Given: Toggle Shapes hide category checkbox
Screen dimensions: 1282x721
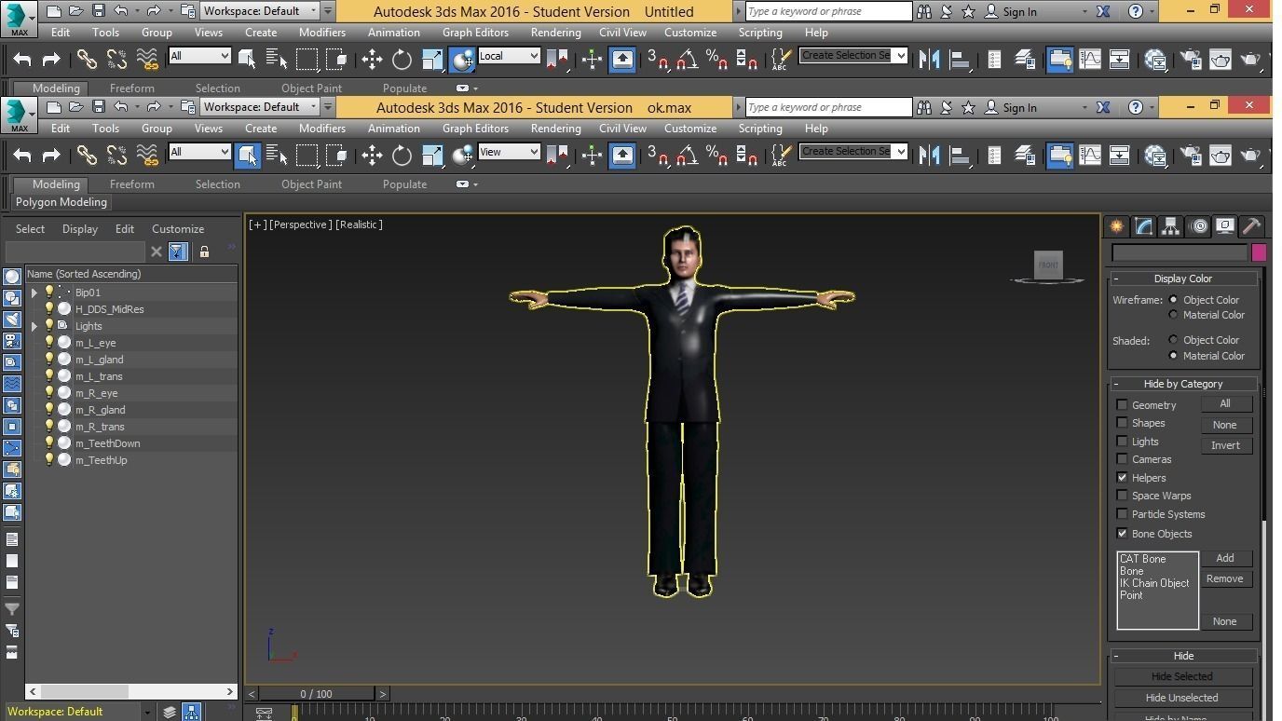Looking at the screenshot, I should point(1122,423).
